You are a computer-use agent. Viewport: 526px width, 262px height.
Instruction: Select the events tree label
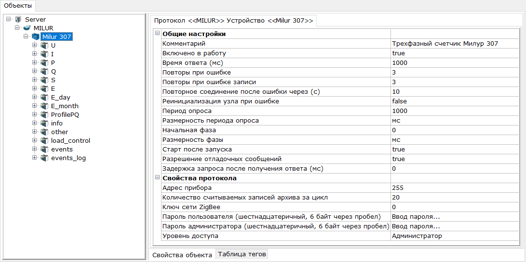pos(62,150)
